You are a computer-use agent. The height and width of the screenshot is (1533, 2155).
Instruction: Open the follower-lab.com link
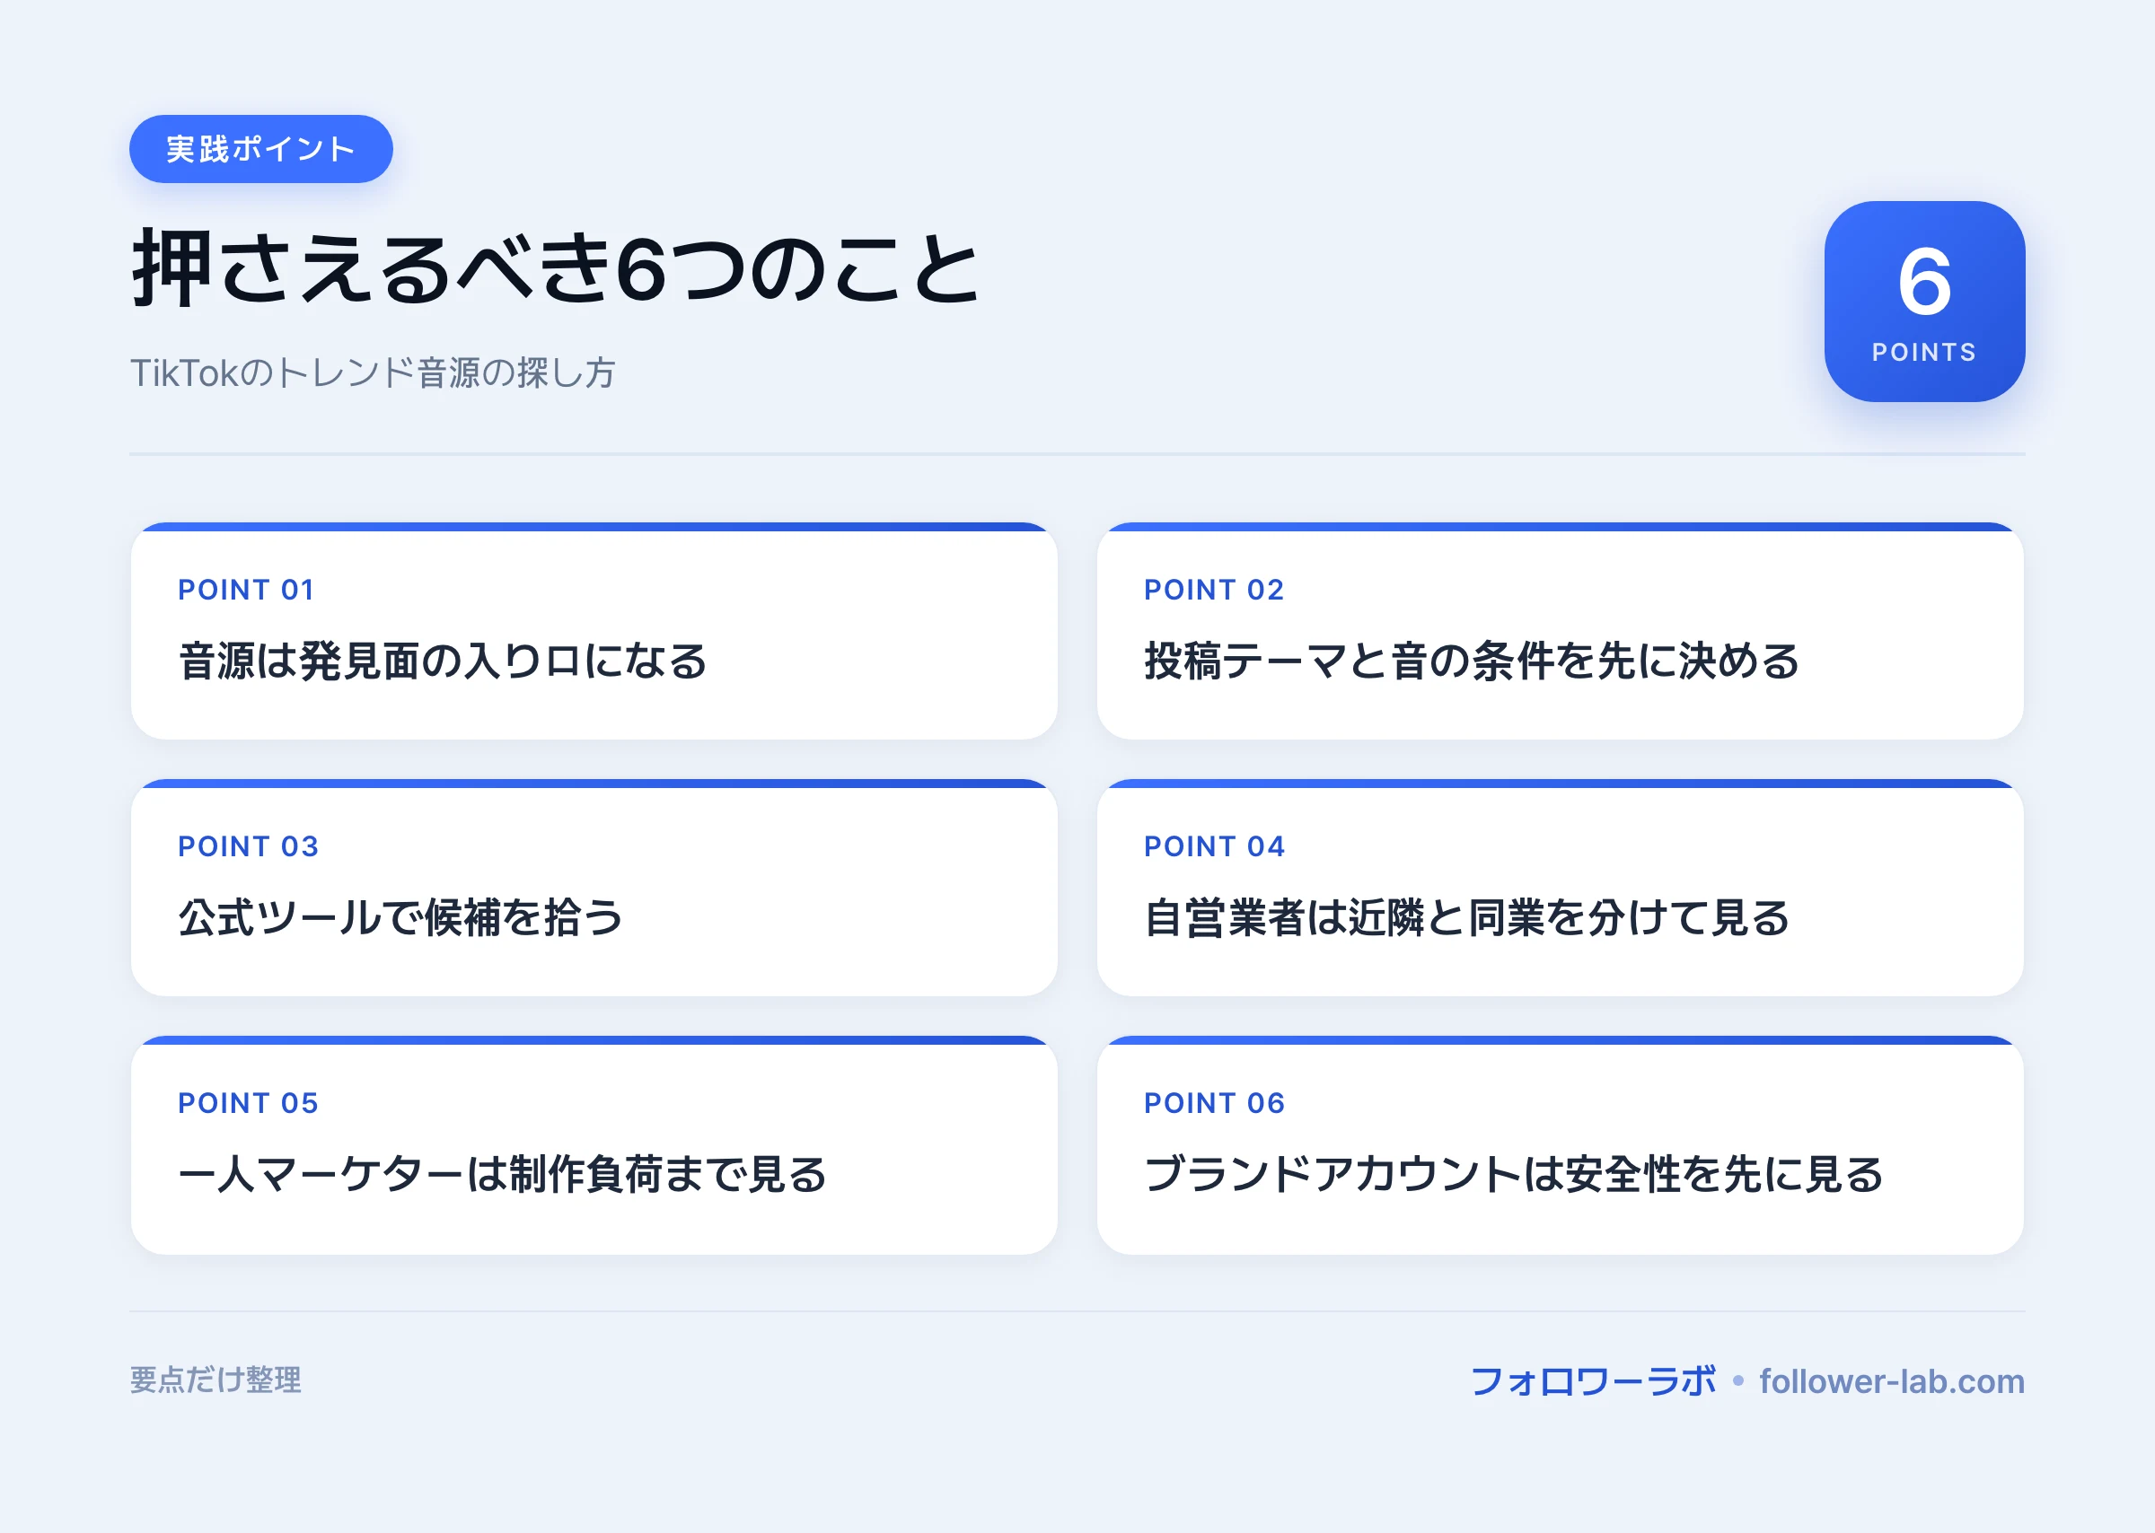pos(1892,1381)
